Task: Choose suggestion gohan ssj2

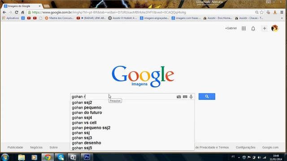Action: [132, 102]
